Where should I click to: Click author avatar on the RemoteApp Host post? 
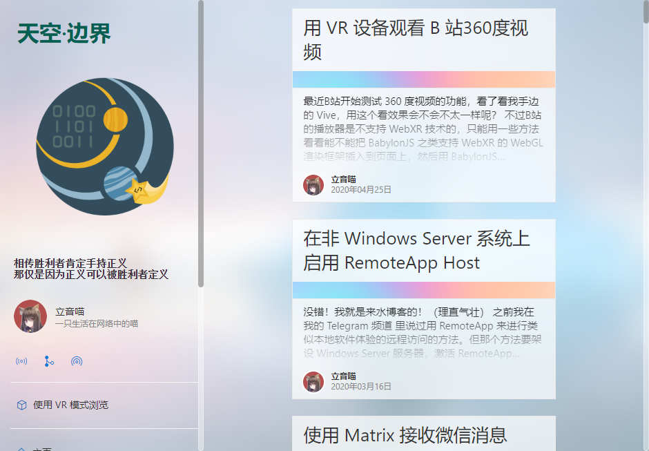pos(313,381)
